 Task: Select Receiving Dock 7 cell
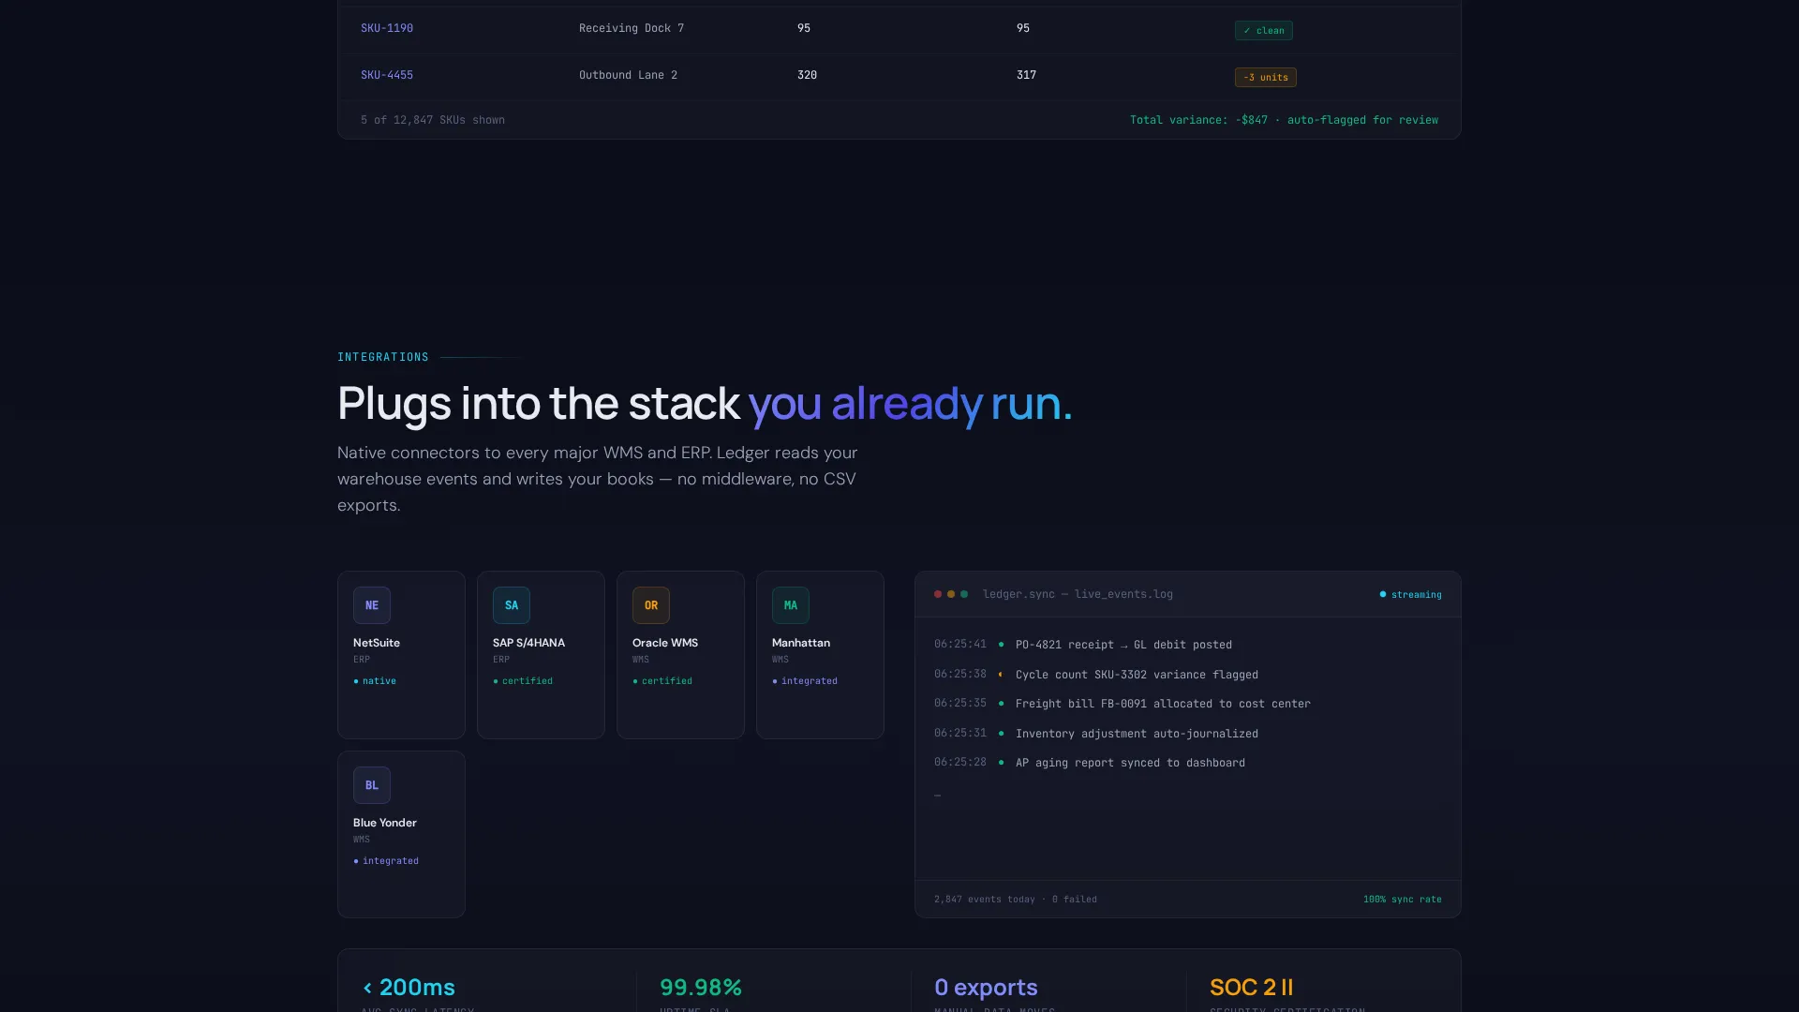tap(631, 28)
